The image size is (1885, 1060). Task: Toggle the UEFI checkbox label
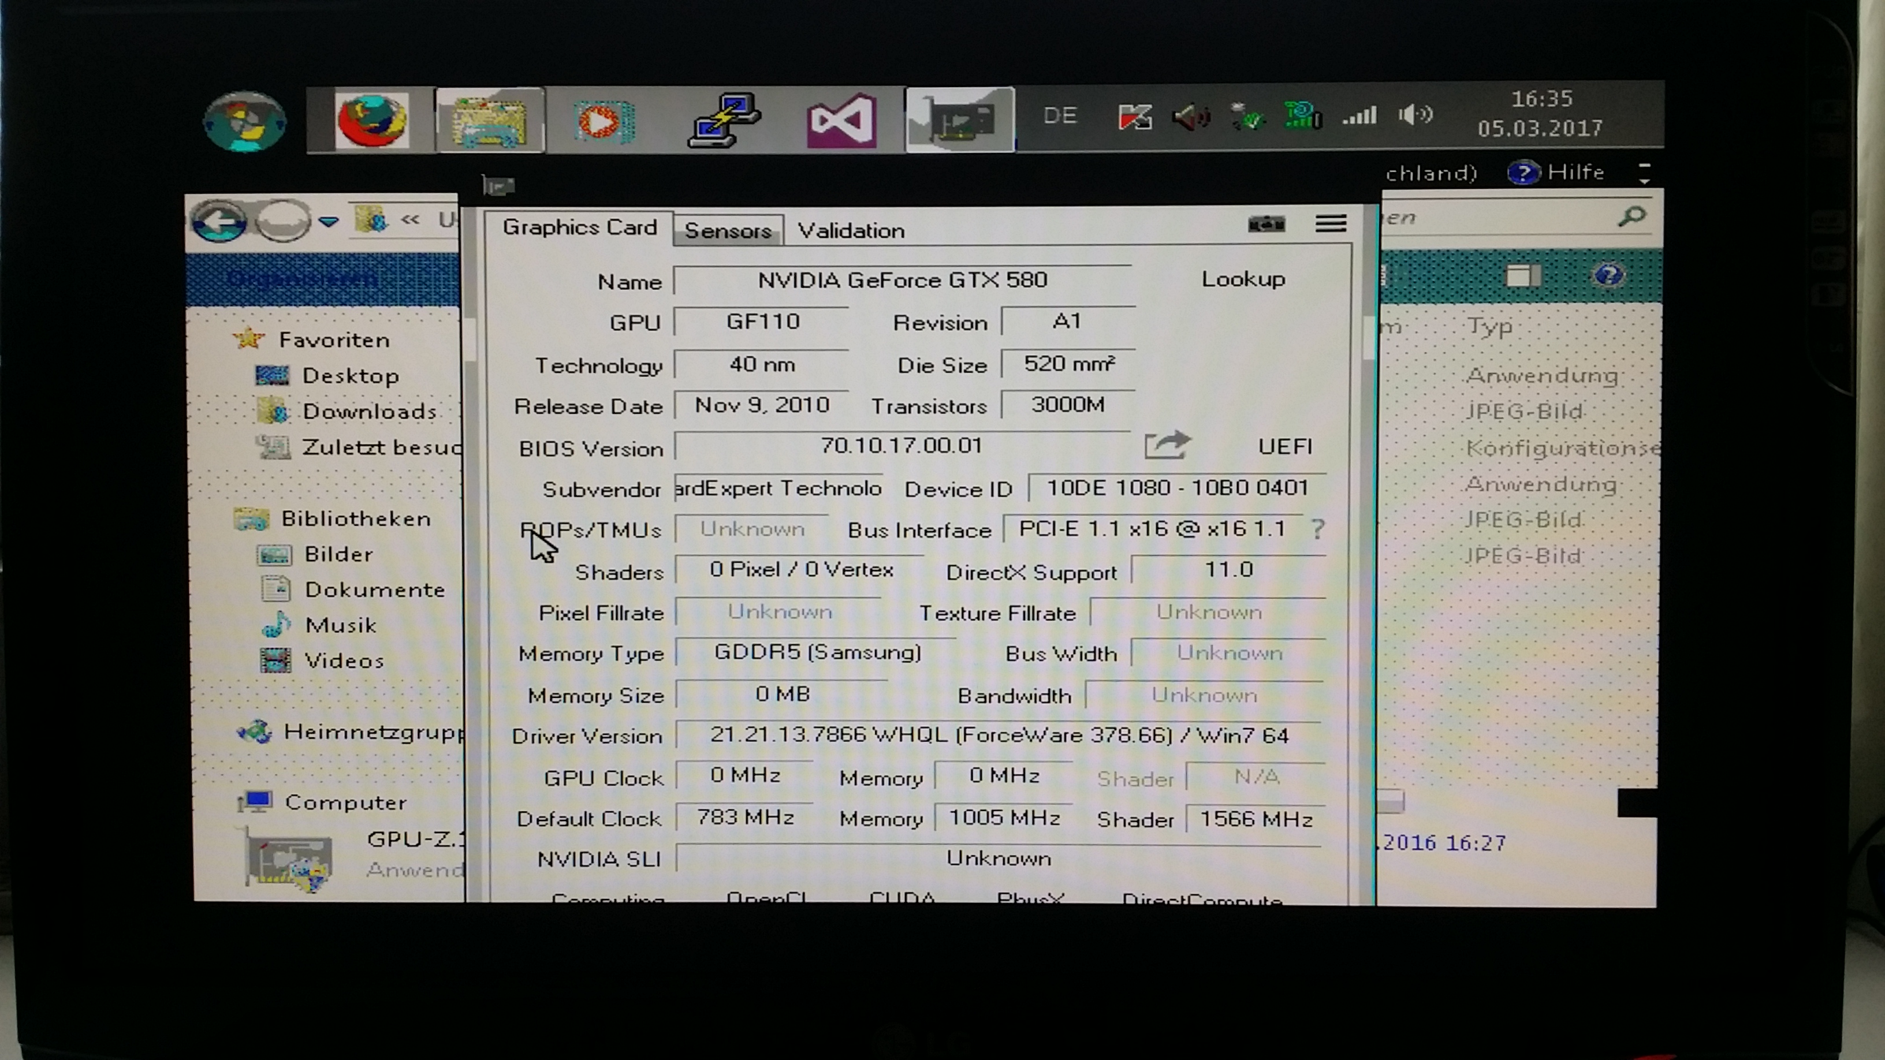pos(1284,446)
